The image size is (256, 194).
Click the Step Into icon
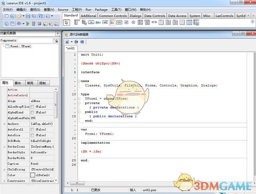pyautogui.click(x=45, y=24)
